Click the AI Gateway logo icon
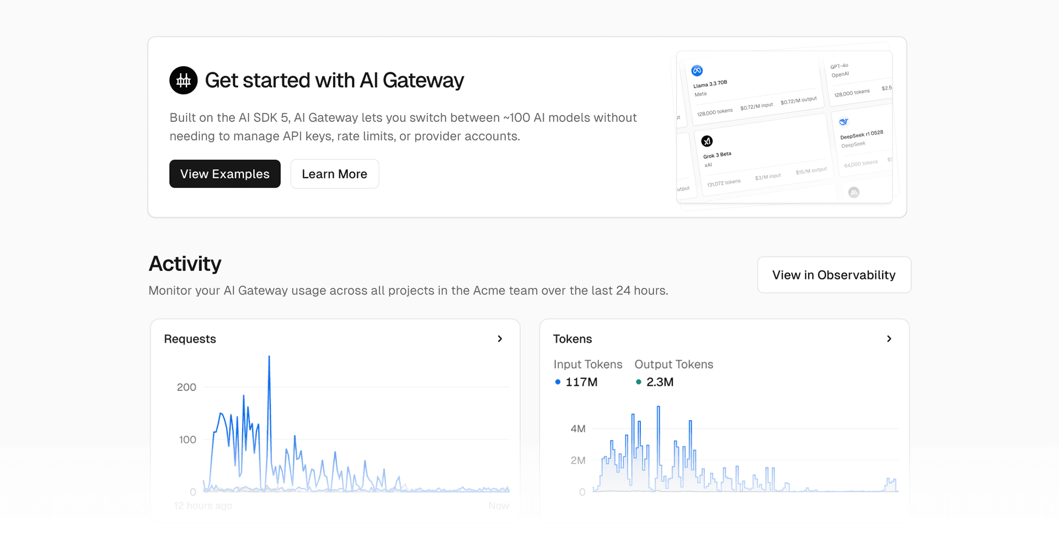 [x=183, y=80]
